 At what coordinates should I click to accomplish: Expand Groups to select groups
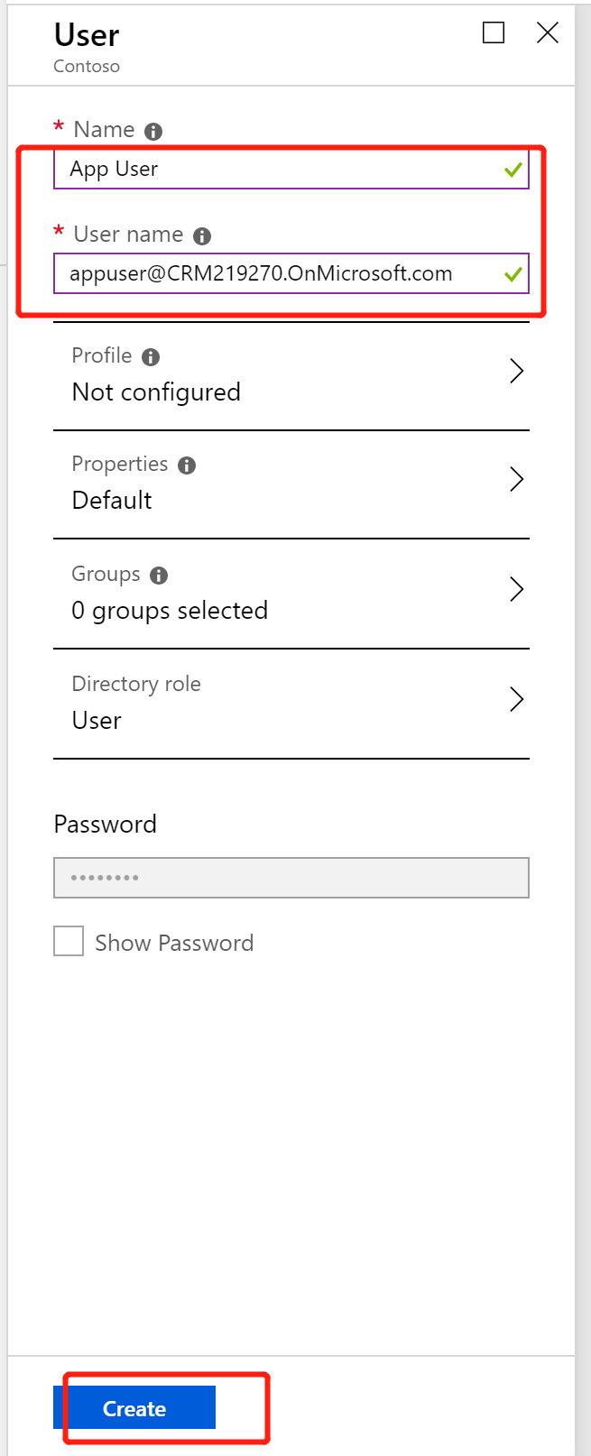(516, 589)
